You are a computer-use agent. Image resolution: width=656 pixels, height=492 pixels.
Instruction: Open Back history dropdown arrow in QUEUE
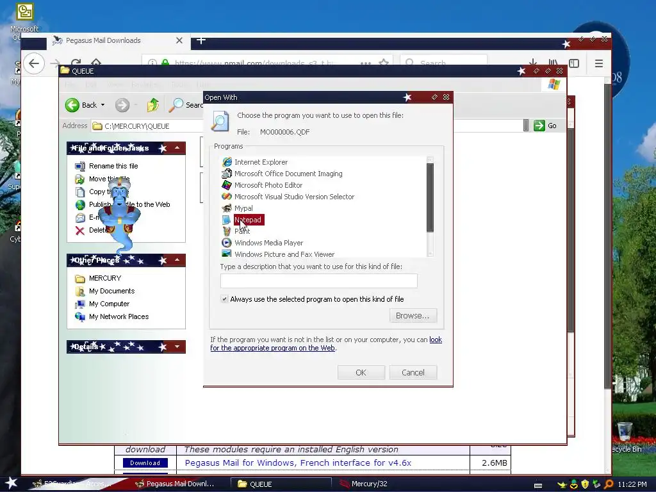[103, 105]
